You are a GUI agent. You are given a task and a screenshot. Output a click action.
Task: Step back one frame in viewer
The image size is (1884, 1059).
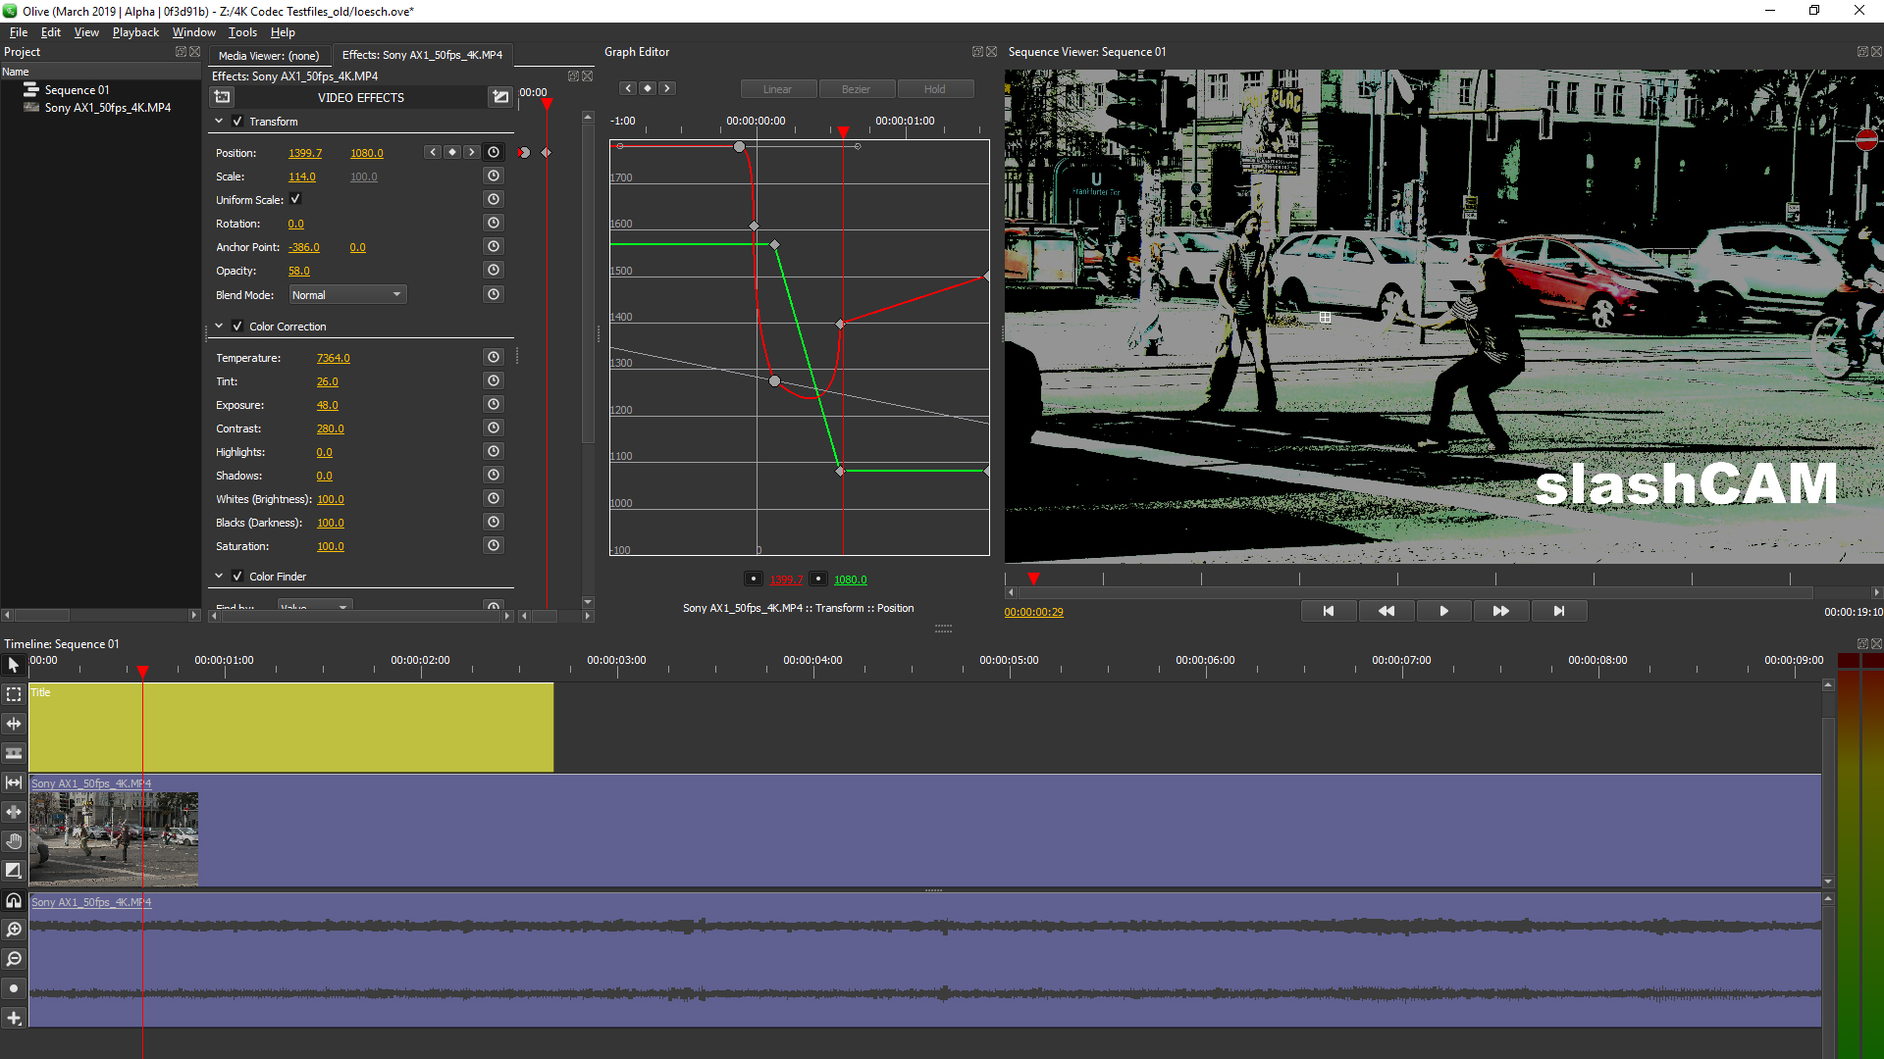[1387, 611]
